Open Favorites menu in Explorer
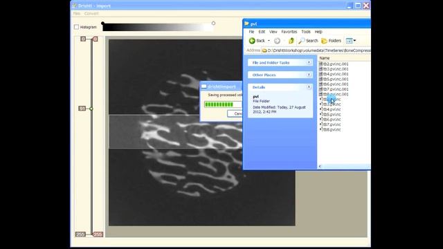This screenshot has width=443, height=249. [289, 32]
